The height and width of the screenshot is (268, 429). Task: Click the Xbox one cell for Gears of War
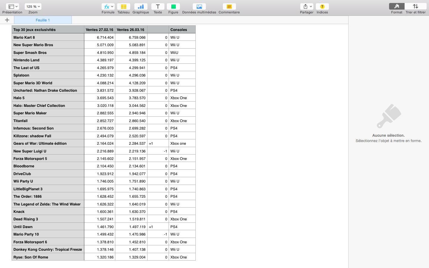[182, 143]
